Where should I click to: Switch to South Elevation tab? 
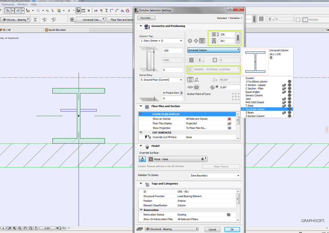pyautogui.click(x=67, y=30)
